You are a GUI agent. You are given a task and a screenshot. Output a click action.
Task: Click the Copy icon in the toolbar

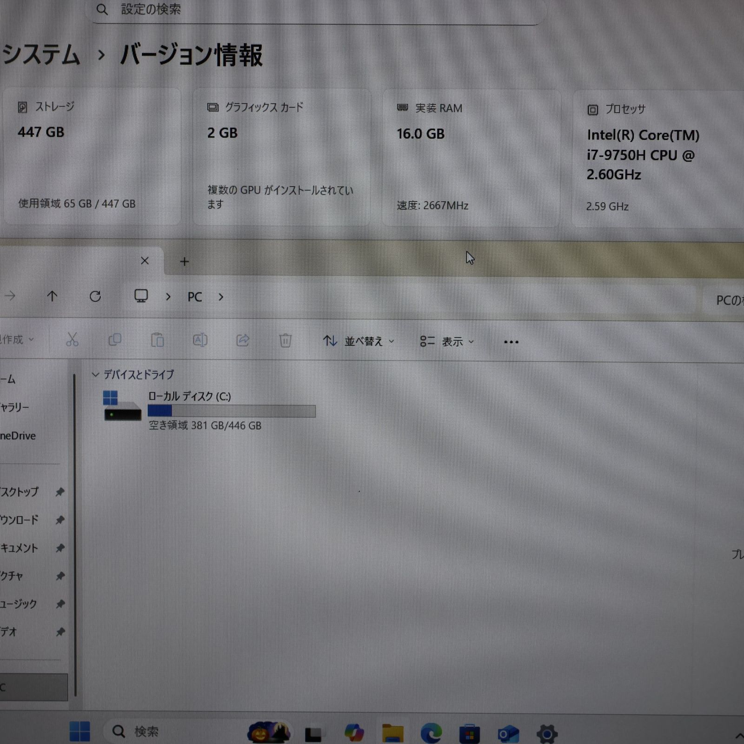coord(115,340)
